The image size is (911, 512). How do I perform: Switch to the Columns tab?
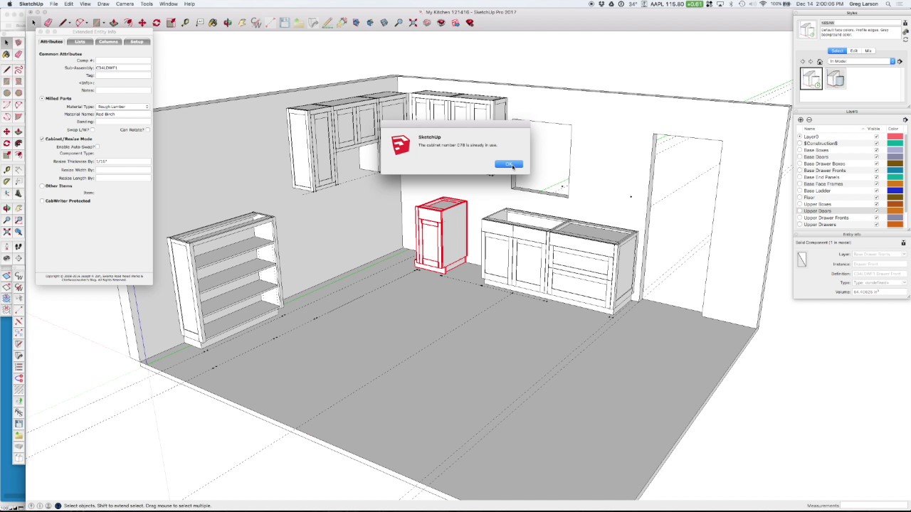point(108,42)
